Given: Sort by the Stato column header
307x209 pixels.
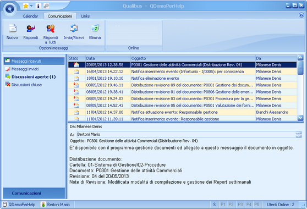Looking at the screenshot, I should (77, 58).
